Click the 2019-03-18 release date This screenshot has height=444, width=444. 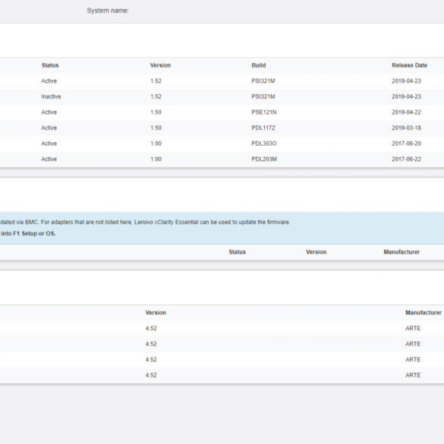[x=406, y=128]
